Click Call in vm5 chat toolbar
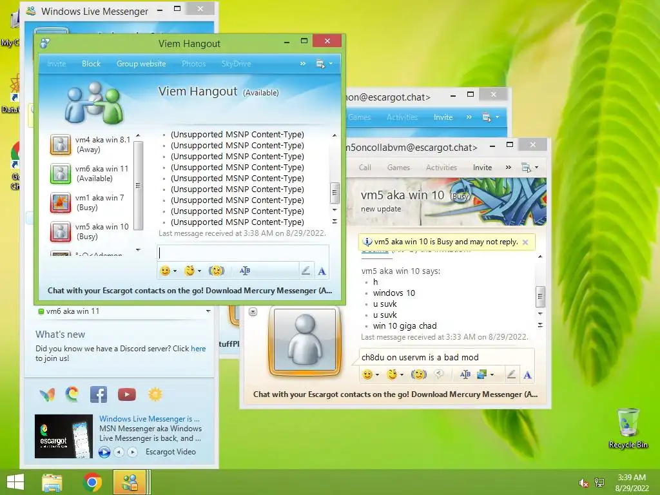Image resolution: width=660 pixels, height=495 pixels. point(365,168)
